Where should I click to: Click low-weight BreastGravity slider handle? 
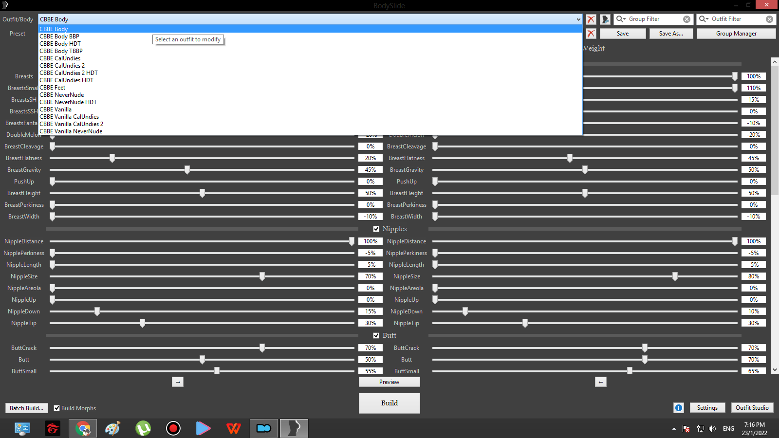tap(187, 170)
